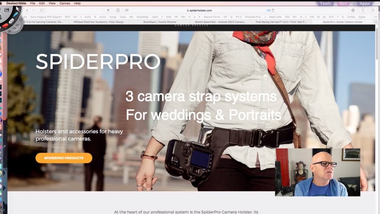Select the Deskscribble eraser tool
Image resolution: width=380 pixels, height=214 pixels.
(x=11, y=21)
